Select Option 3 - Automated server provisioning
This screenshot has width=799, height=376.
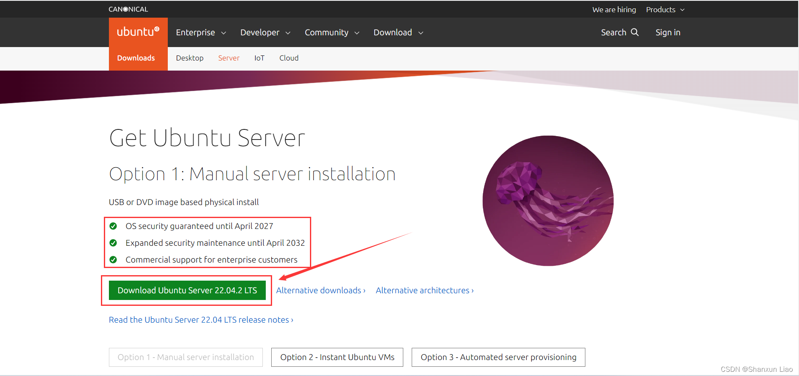point(498,357)
